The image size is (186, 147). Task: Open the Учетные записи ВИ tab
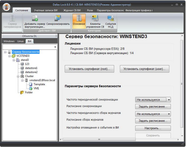click(x=46, y=10)
